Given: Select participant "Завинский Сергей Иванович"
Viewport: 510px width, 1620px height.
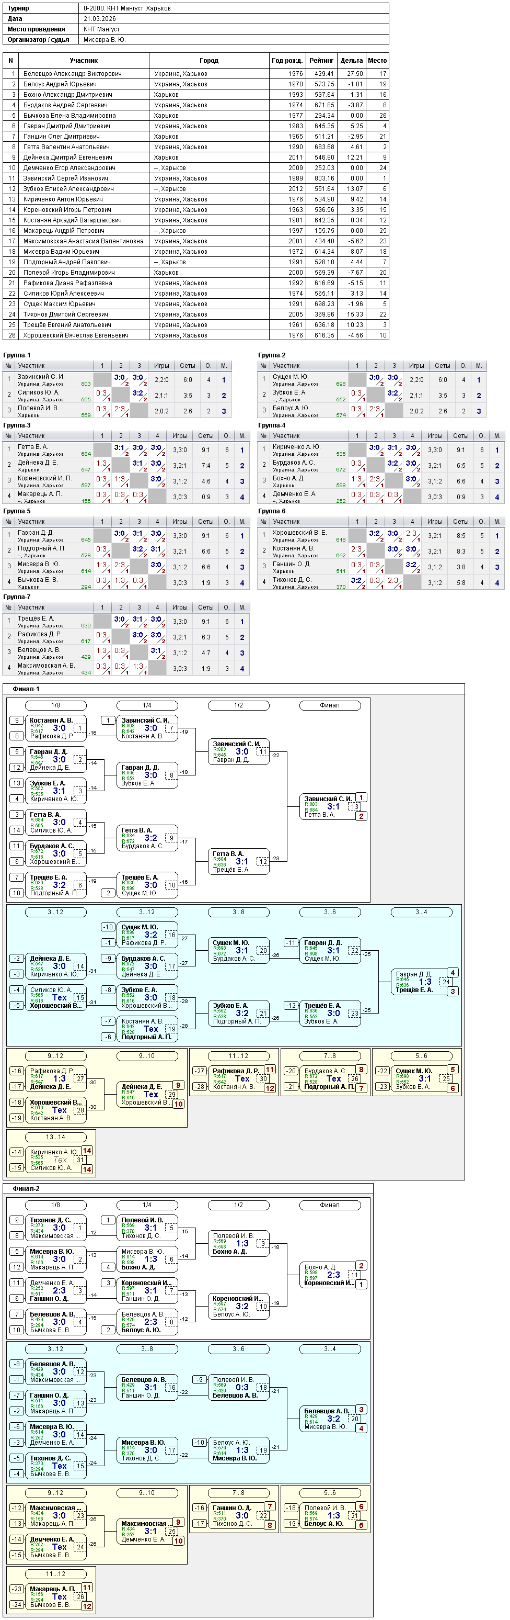Looking at the screenshot, I should [66, 178].
